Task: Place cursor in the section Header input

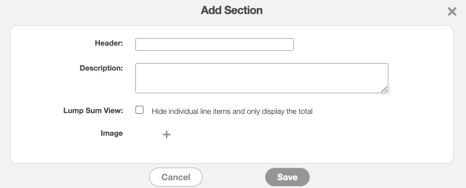Action: click(x=214, y=44)
